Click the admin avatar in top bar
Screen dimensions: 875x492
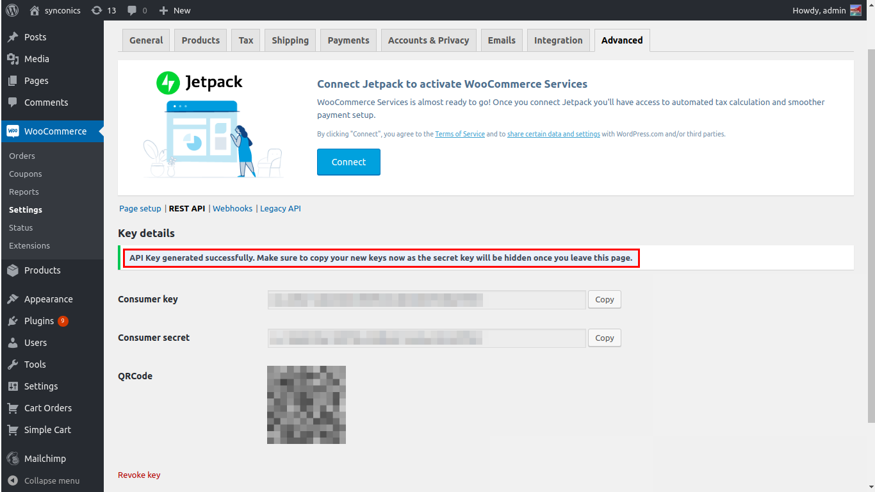(x=856, y=10)
